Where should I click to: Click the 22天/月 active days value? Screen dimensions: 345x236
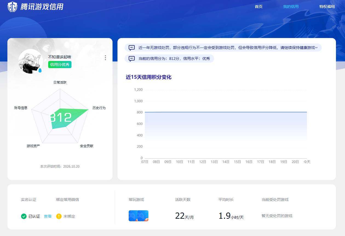[x=184, y=216]
